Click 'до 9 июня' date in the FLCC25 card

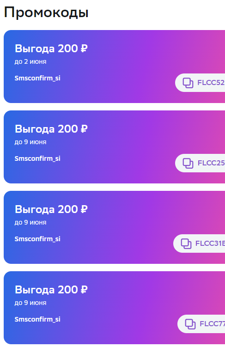[30, 142]
